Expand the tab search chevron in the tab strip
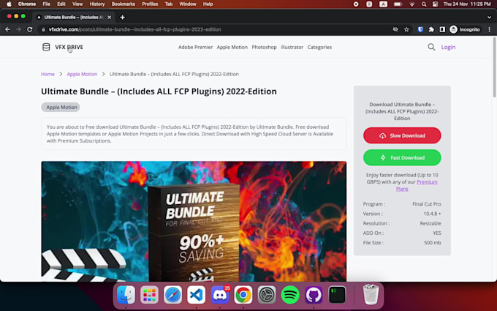Image resolution: width=497 pixels, height=311 pixels. click(x=489, y=18)
